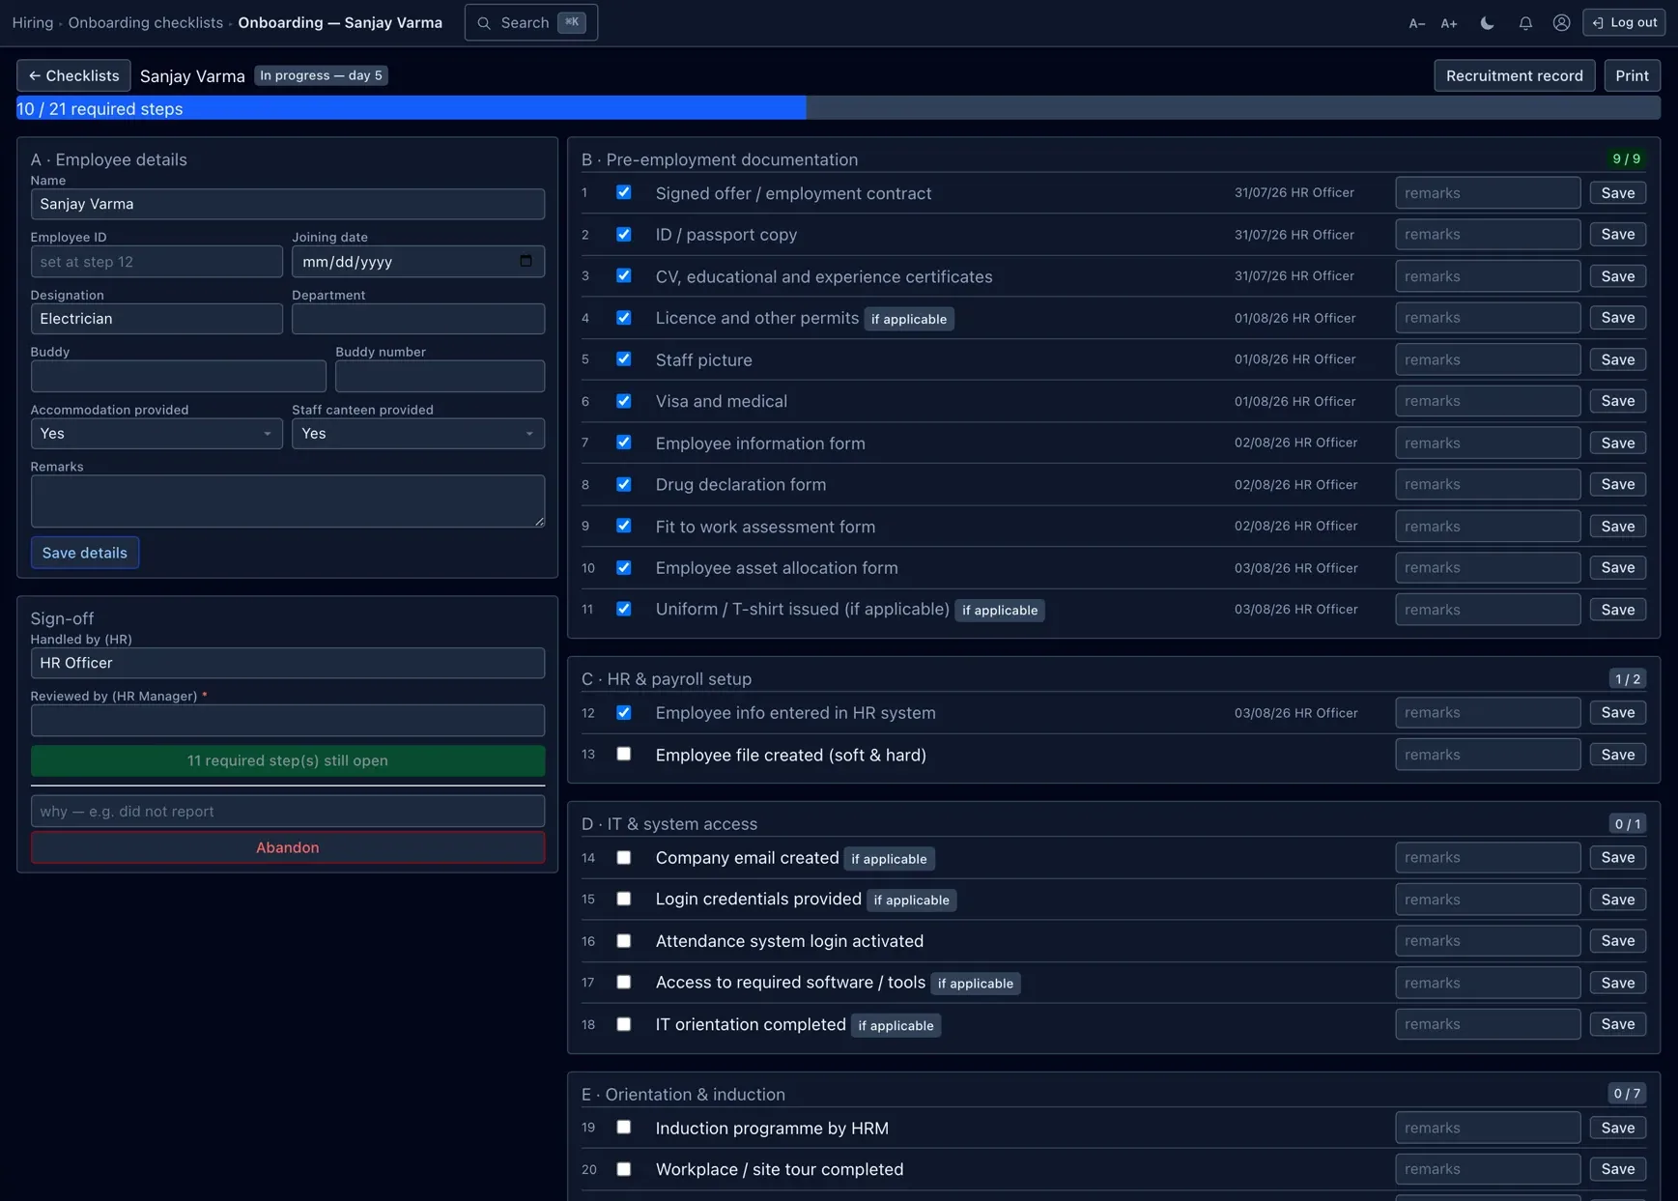The width and height of the screenshot is (1678, 1201).
Task: Open Staff canteen provided dropdown
Action: click(x=418, y=434)
